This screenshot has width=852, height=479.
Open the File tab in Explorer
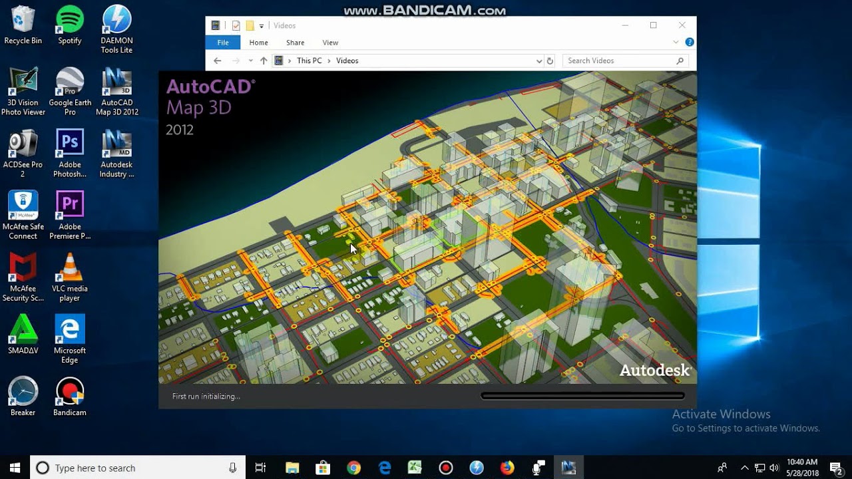coord(223,43)
